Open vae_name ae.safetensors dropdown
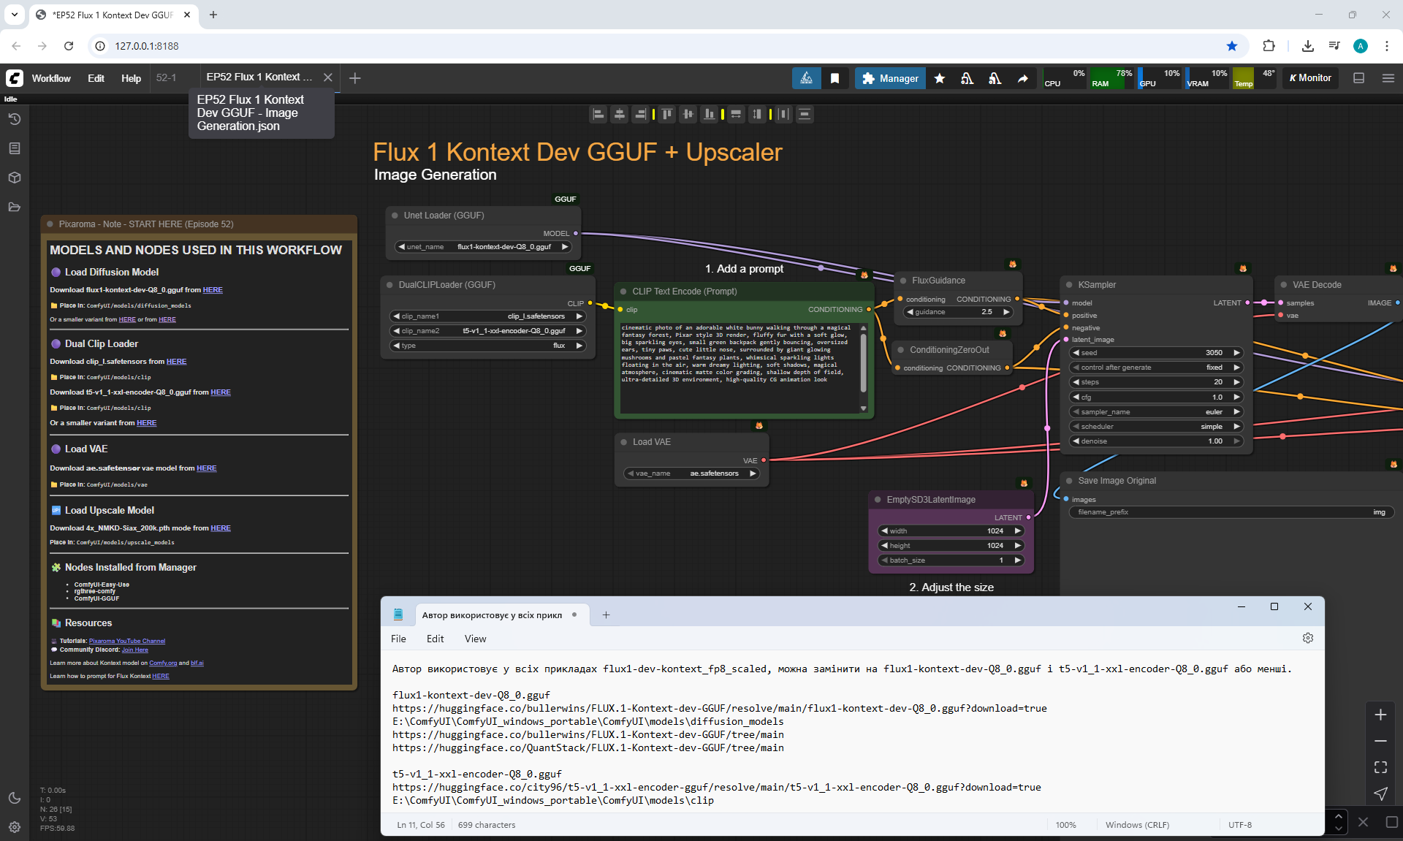The width and height of the screenshot is (1403, 841). coord(691,473)
